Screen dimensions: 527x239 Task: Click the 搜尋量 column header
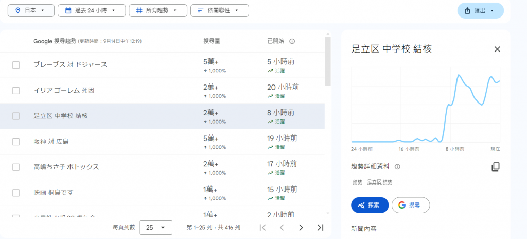pyautogui.click(x=212, y=41)
